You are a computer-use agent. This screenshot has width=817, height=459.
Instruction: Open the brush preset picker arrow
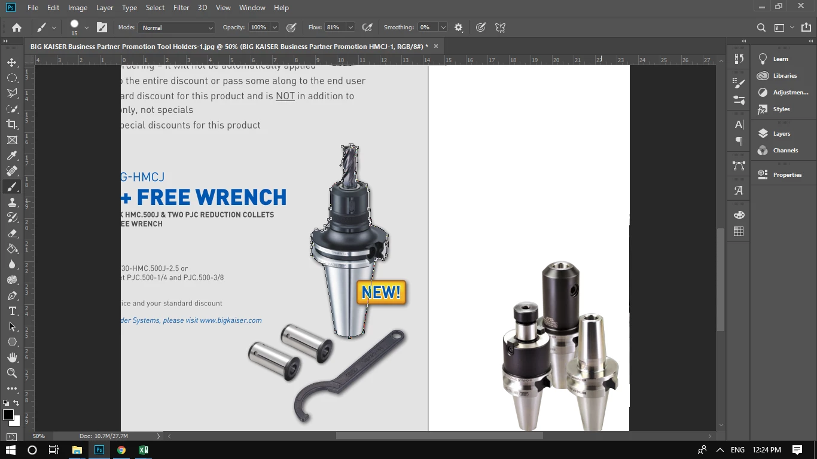(x=86, y=27)
